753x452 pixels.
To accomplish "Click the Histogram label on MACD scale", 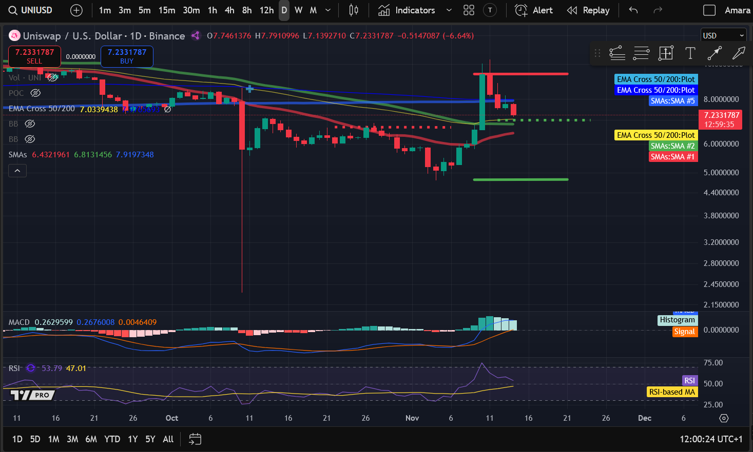I will tap(677, 320).
